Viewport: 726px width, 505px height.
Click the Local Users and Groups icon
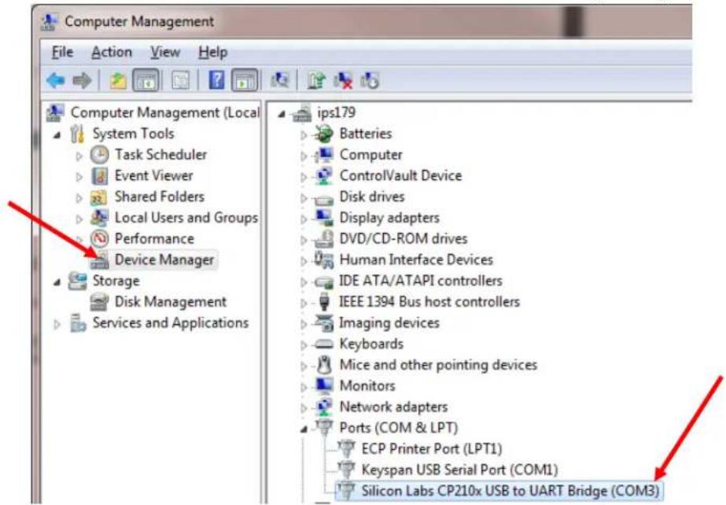99,218
